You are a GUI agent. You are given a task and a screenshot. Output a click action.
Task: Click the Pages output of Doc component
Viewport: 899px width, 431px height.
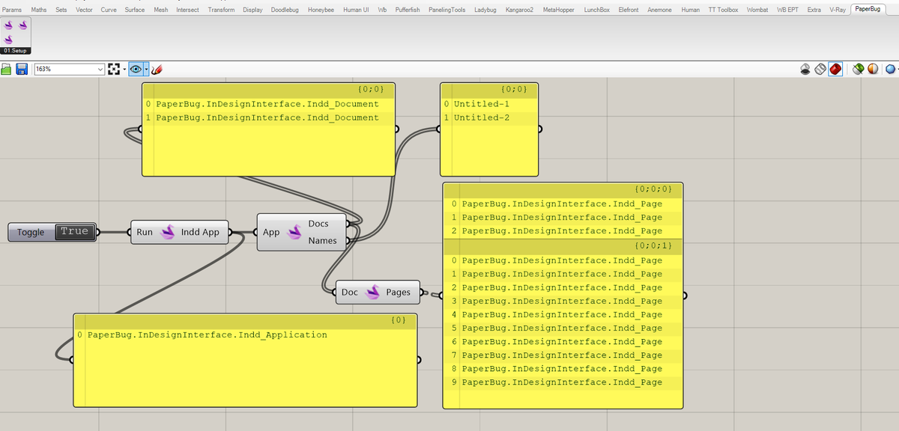399,292
